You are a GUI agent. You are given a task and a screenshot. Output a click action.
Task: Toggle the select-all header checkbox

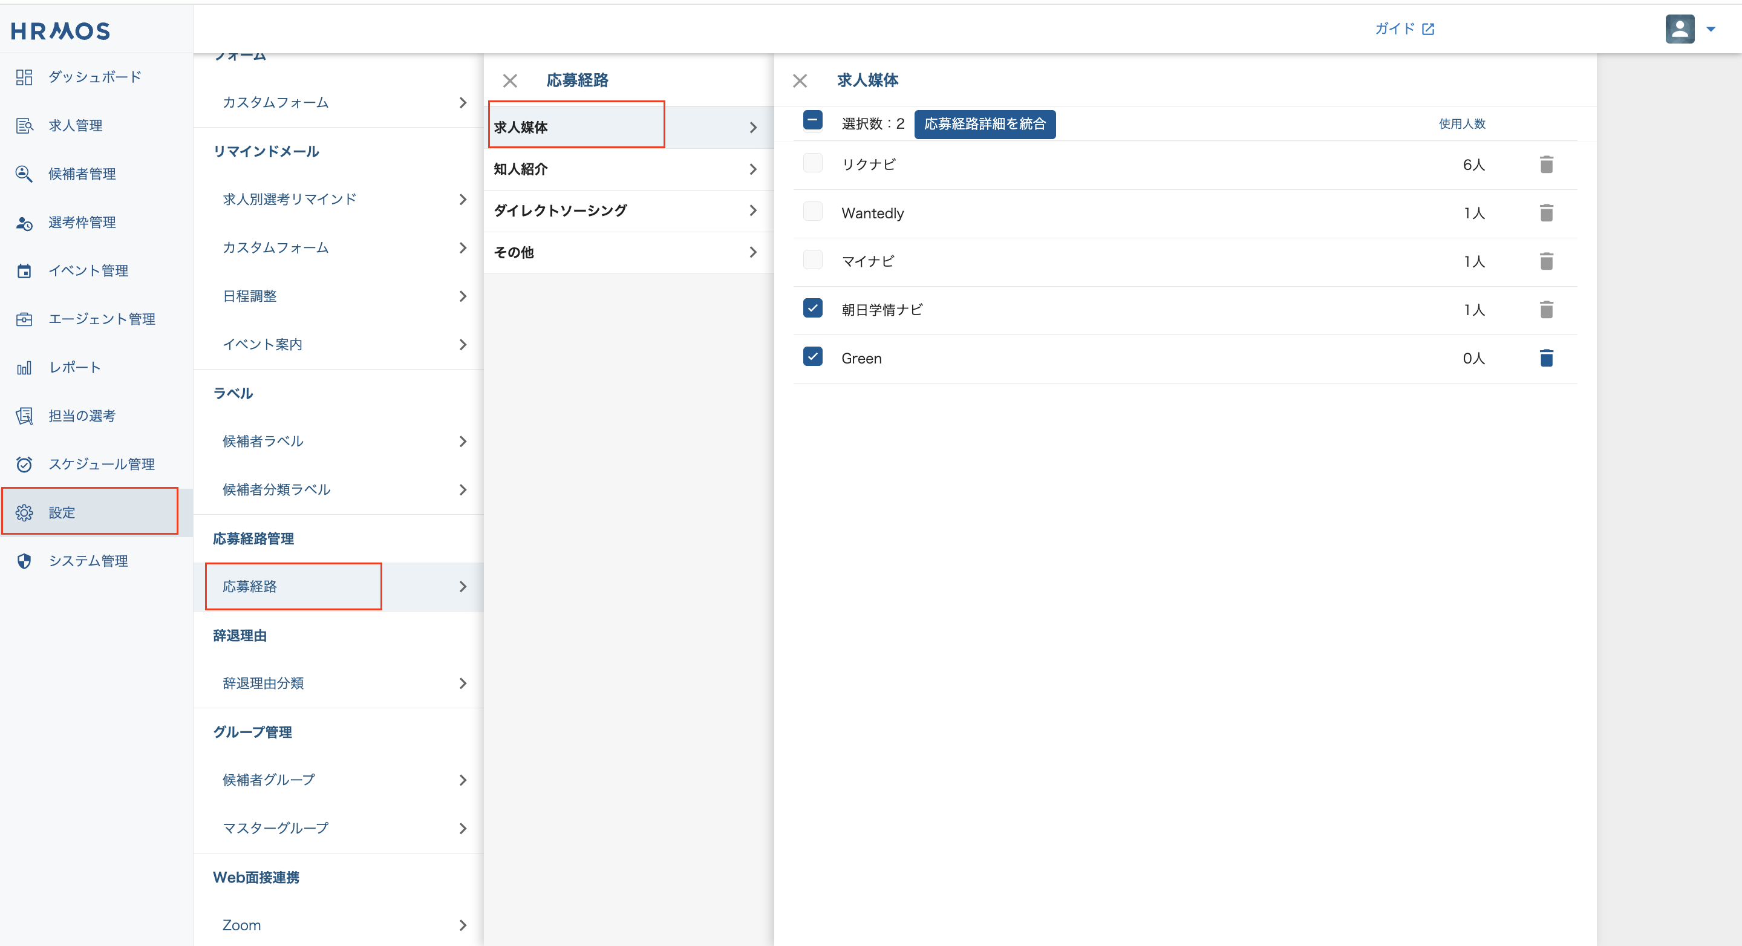(812, 121)
